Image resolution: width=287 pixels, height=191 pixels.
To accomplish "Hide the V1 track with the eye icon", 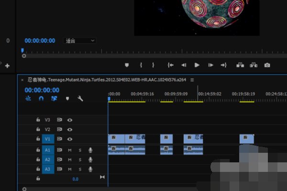I will tap(70, 139).
